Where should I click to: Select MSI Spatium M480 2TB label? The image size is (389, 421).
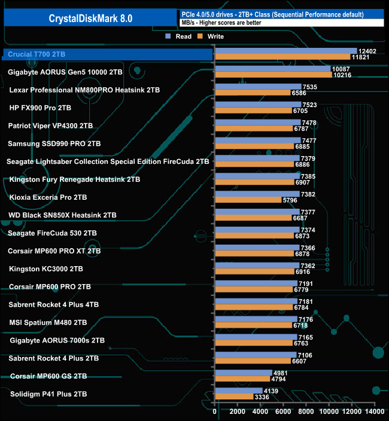(x=48, y=322)
